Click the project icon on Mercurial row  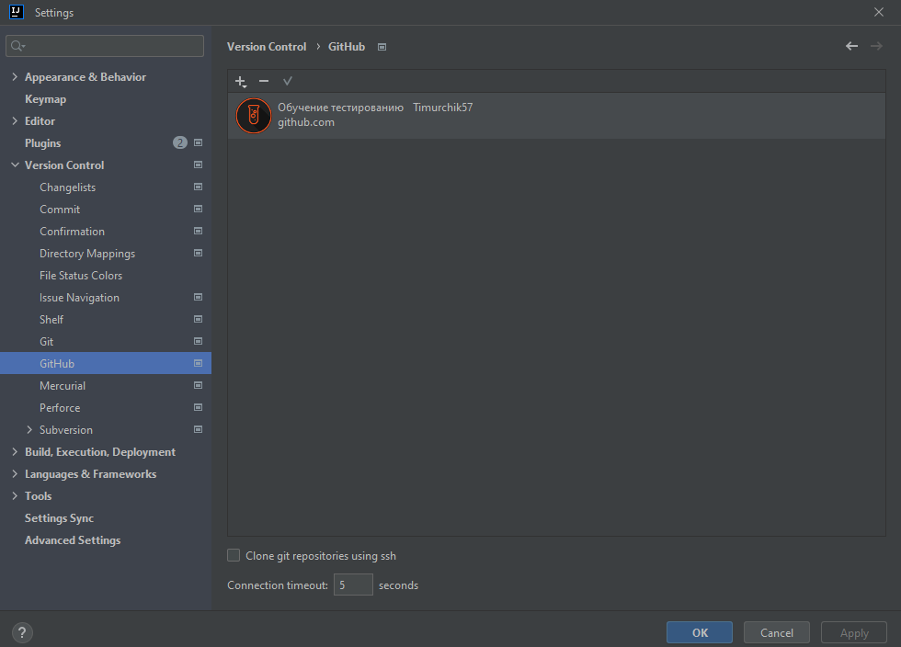tap(199, 385)
